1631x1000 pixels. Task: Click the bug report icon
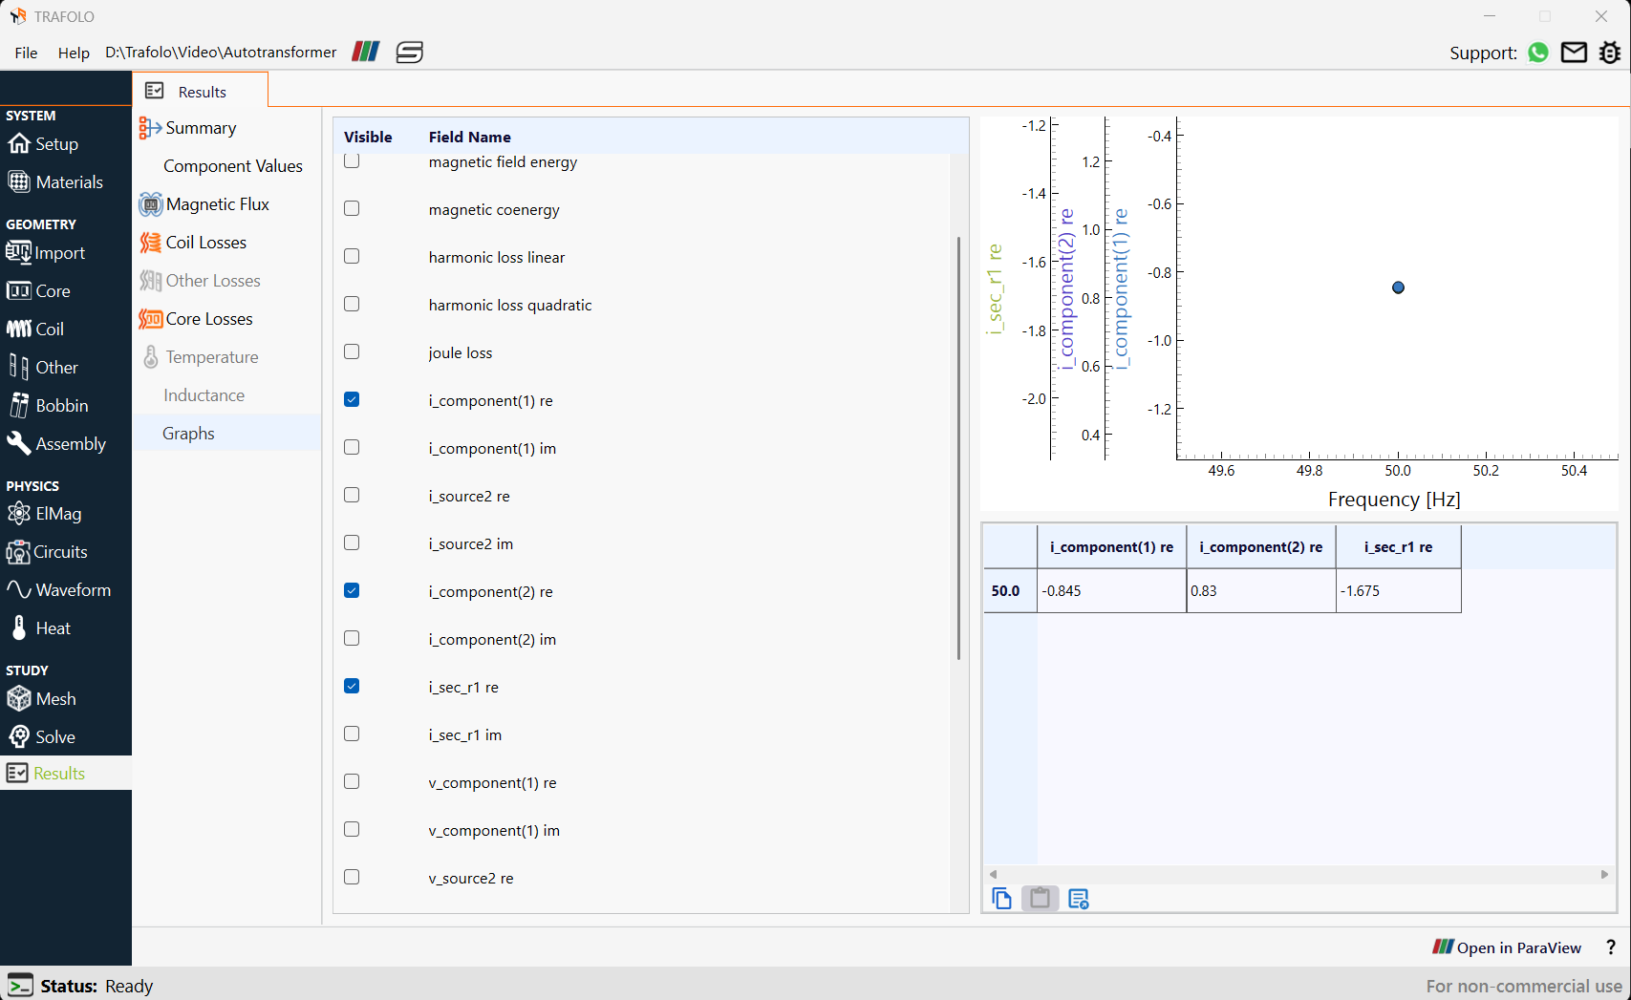(x=1610, y=53)
